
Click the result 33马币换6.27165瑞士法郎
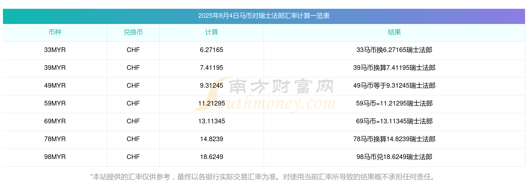tap(394, 50)
